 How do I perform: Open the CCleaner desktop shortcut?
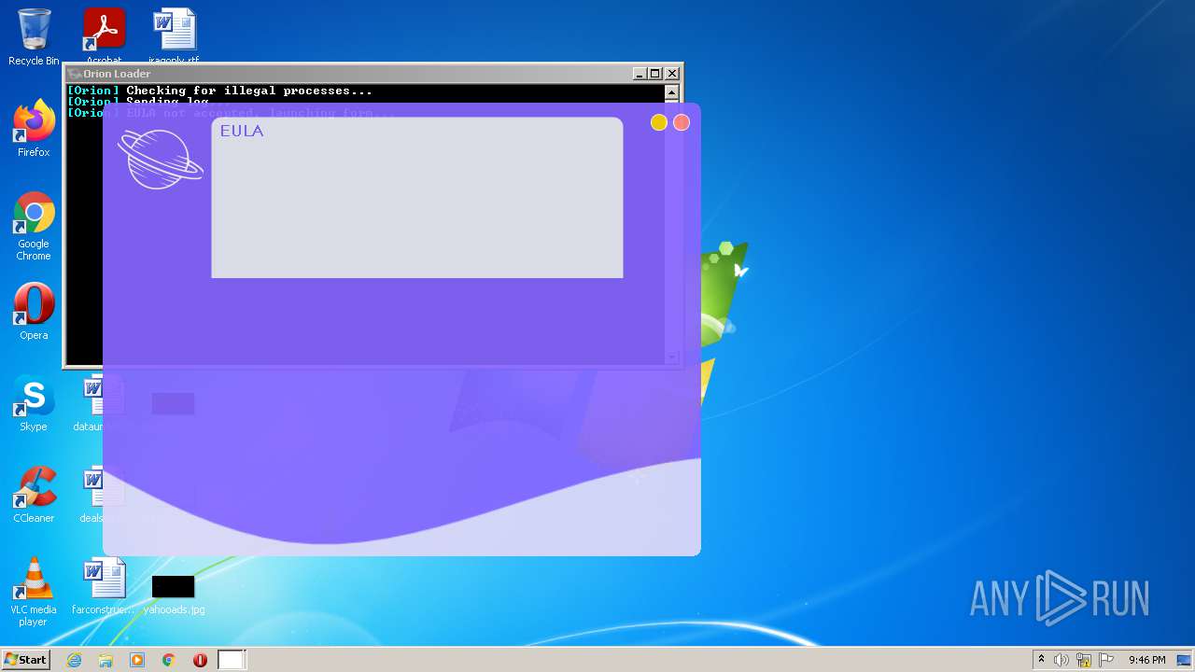[34, 495]
